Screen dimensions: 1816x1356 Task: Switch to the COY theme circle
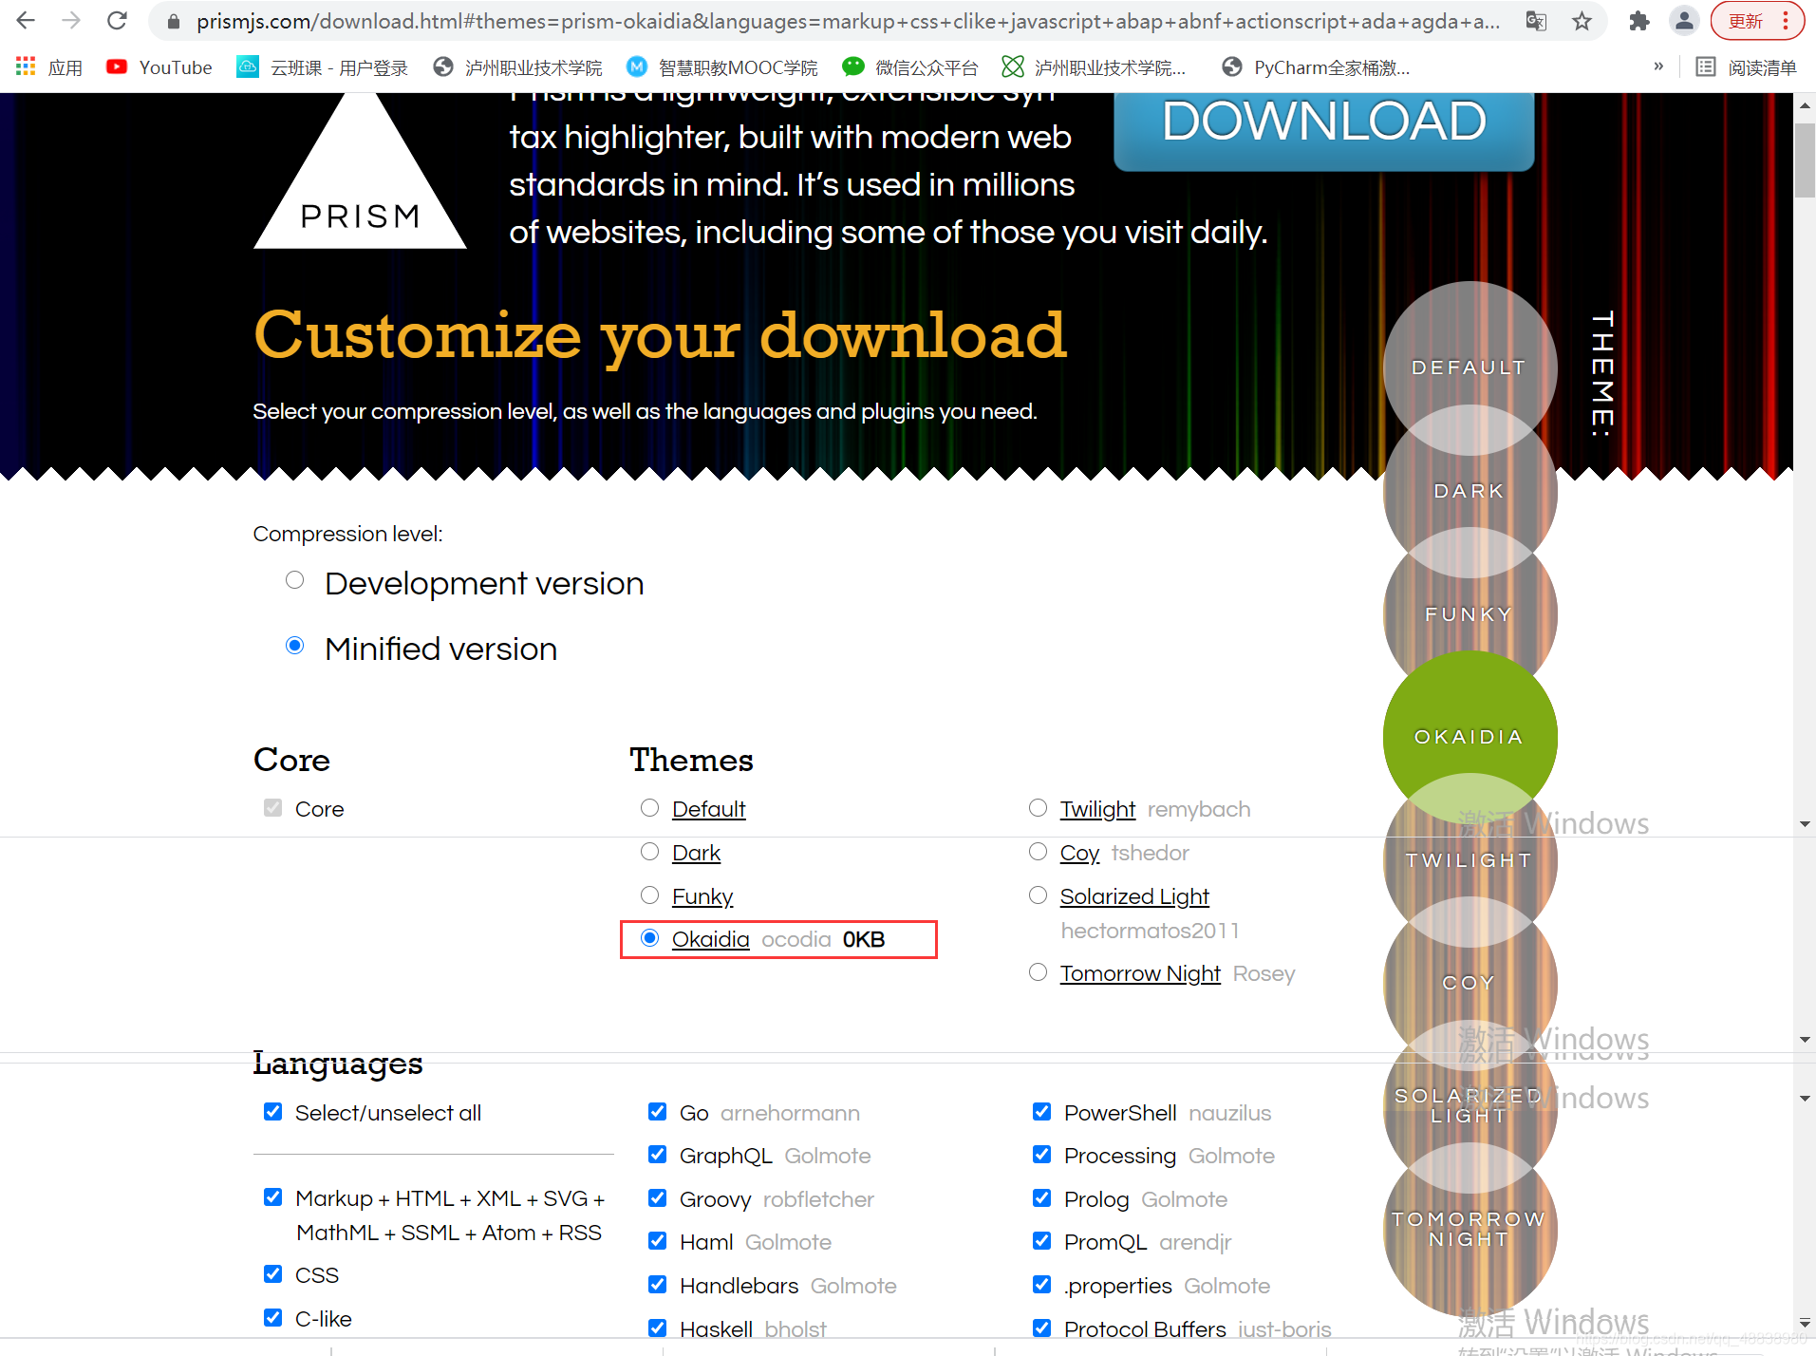[1470, 983]
